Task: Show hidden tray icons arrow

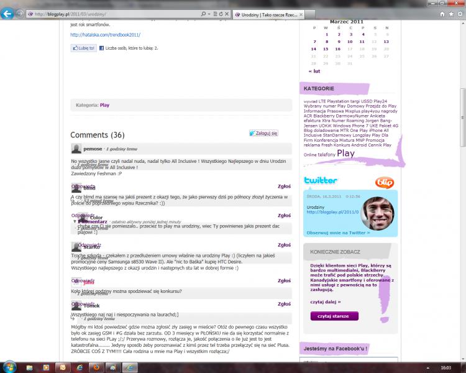Action: pyautogui.click(x=428, y=368)
